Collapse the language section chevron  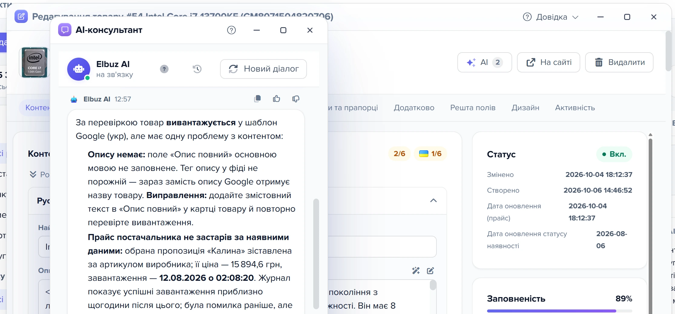(x=433, y=200)
